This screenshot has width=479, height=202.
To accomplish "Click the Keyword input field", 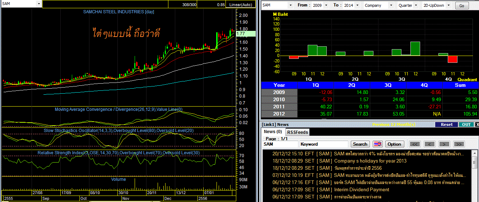I will [x=324, y=144].
